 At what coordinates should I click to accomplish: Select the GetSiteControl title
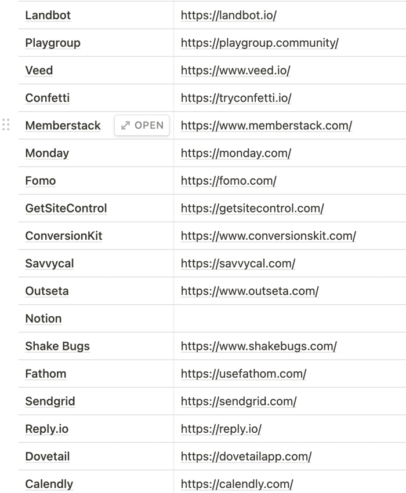click(x=66, y=208)
